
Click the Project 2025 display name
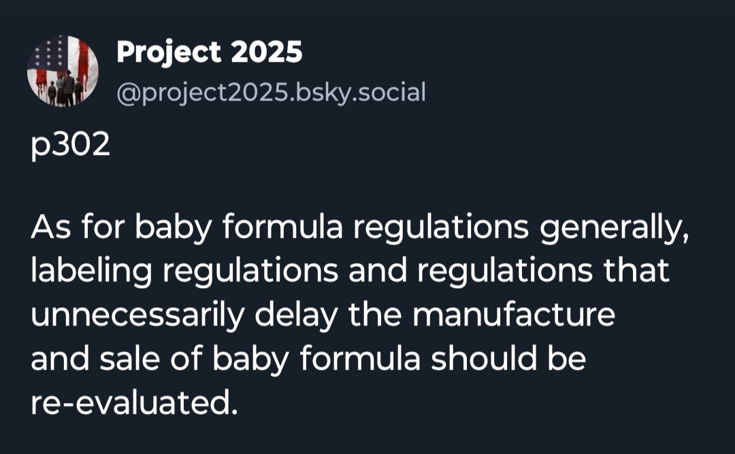(209, 52)
